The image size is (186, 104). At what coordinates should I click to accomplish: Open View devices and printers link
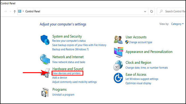pyautogui.click(x=66, y=73)
